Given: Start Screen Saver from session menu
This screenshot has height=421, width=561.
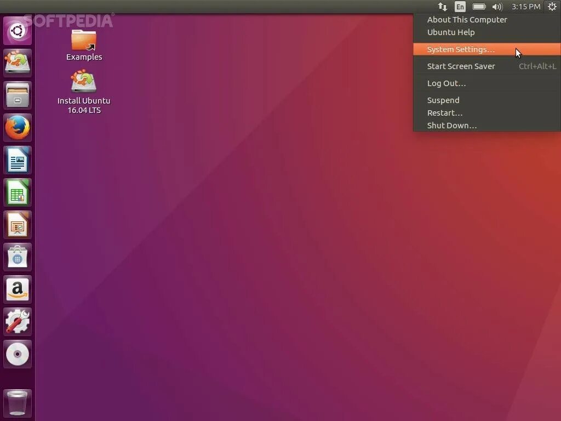Looking at the screenshot, I should click(x=487, y=66).
